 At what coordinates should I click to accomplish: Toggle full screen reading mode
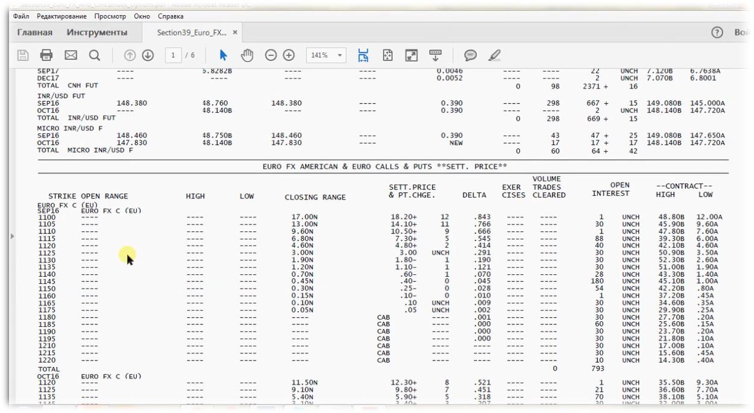[x=411, y=55]
